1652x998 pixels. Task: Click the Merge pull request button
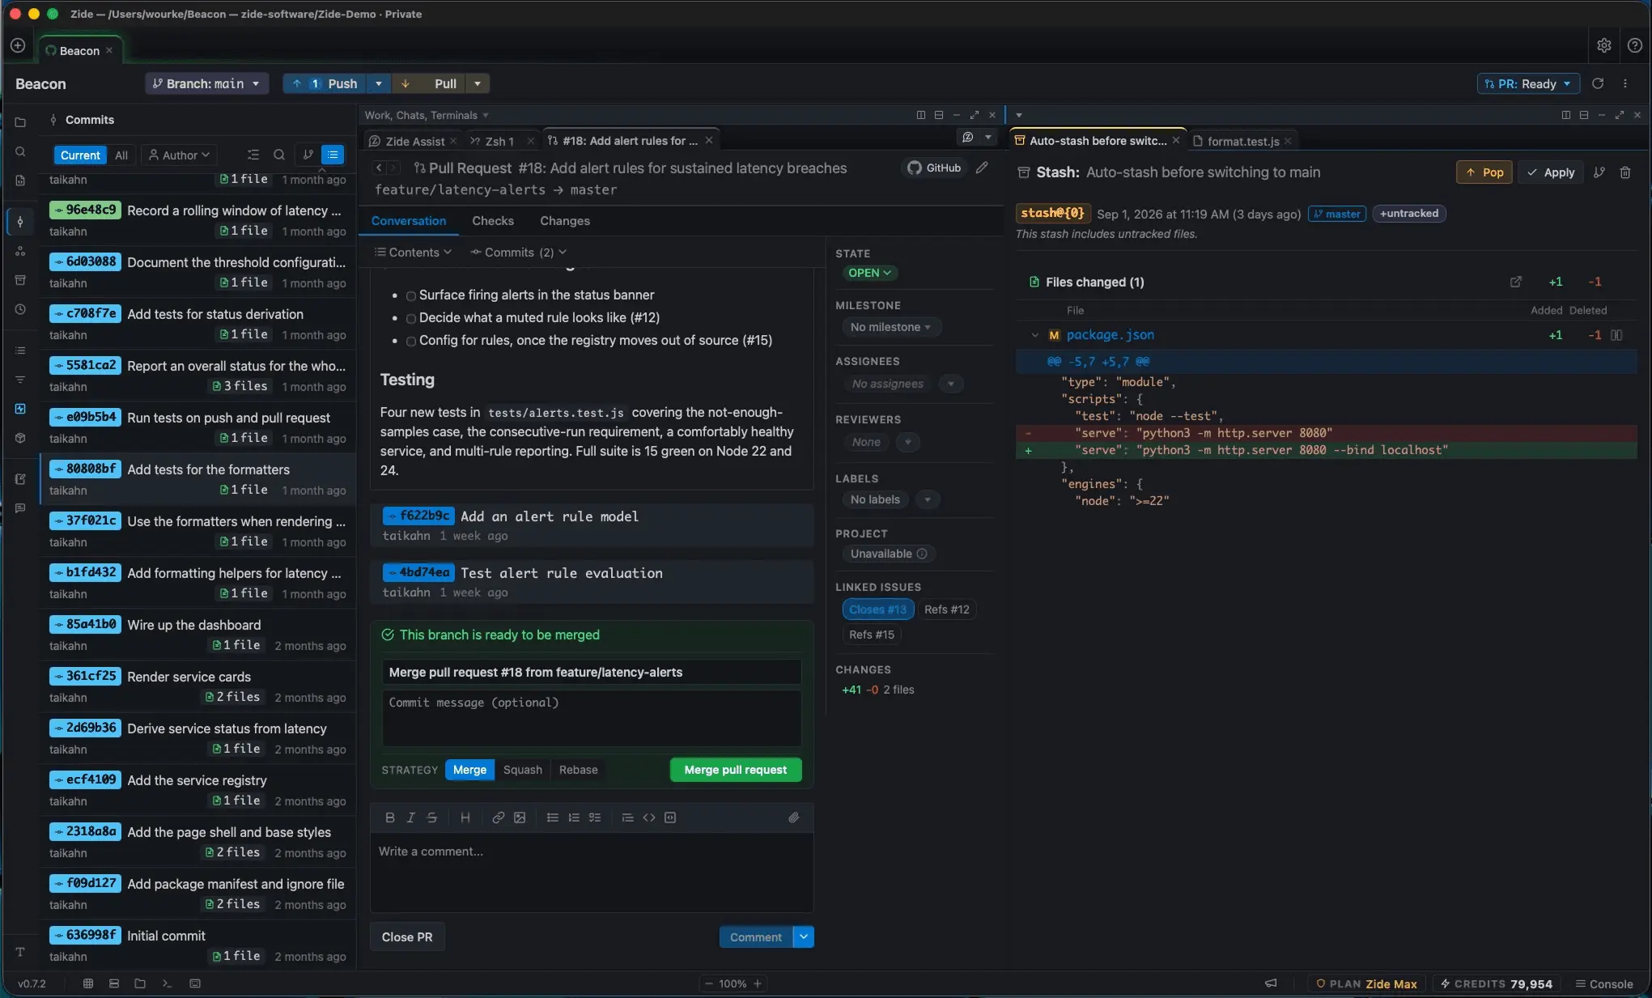[x=735, y=770]
